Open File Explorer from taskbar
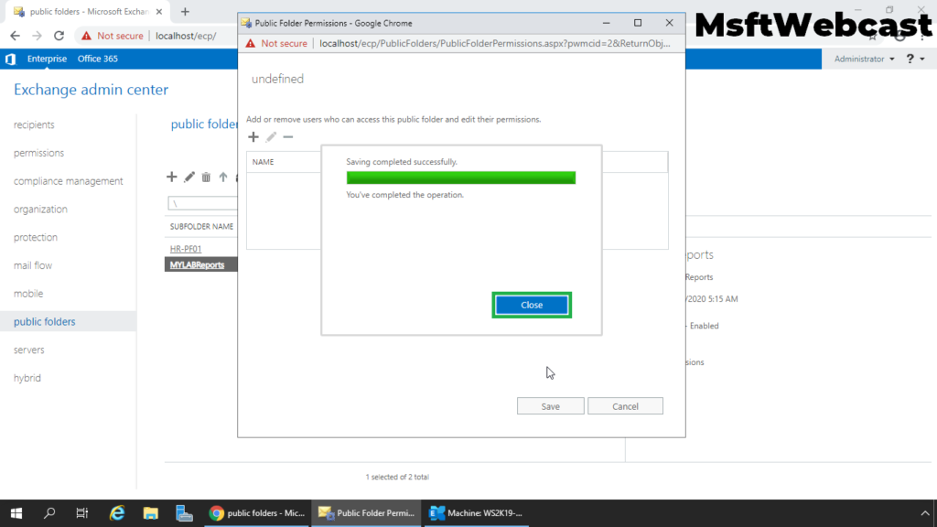Screen dimensions: 937x527 [151, 513]
